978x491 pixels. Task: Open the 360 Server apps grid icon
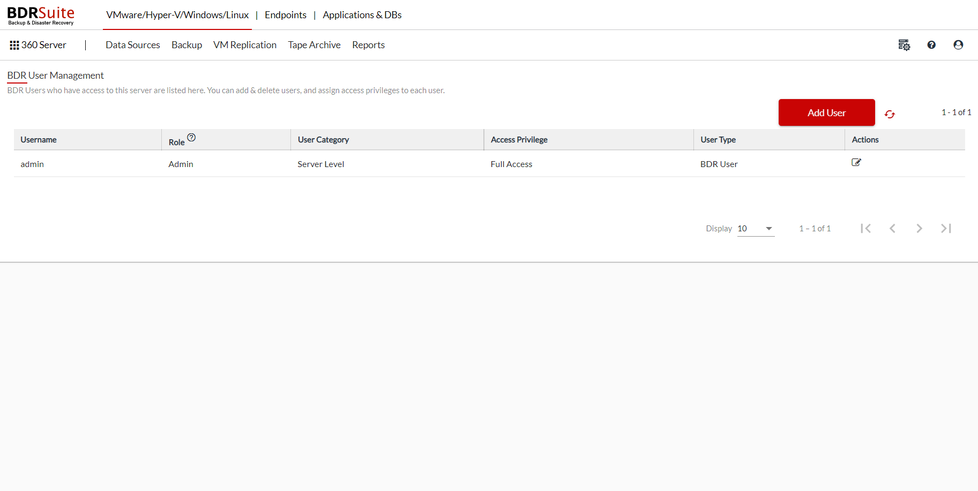coord(14,45)
